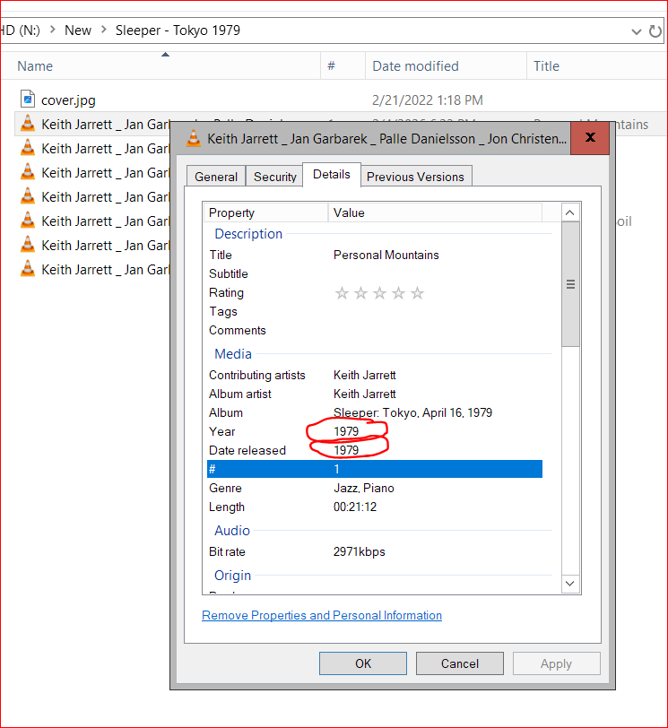
Task: Sort by the Title column header
Action: [596, 66]
